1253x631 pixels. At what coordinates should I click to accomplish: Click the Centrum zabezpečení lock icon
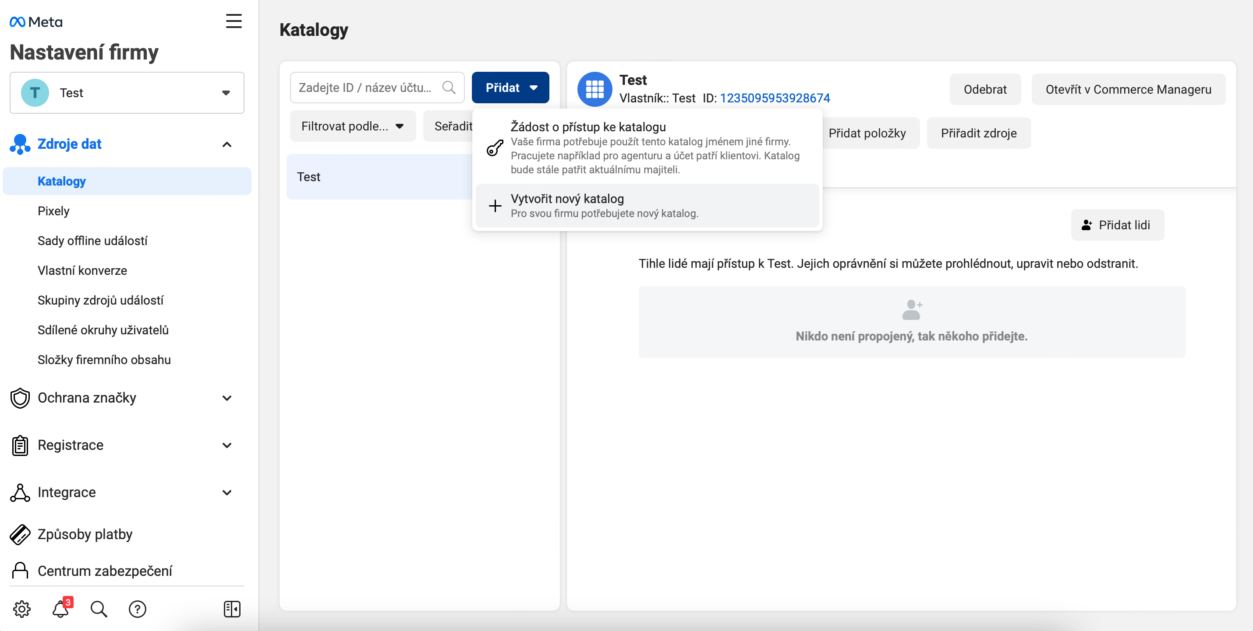(x=20, y=571)
